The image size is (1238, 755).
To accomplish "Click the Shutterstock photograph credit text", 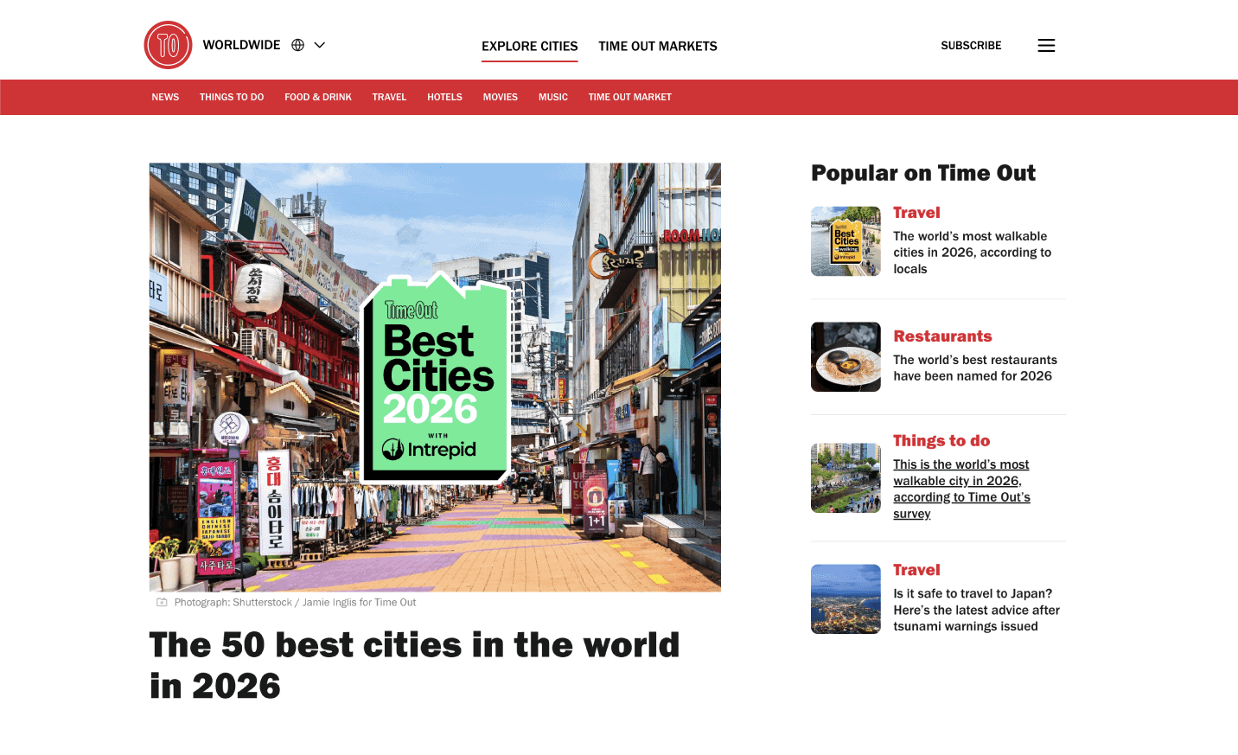I will (295, 602).
